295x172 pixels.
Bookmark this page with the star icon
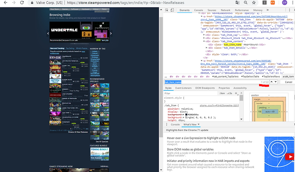click(x=254, y=3)
